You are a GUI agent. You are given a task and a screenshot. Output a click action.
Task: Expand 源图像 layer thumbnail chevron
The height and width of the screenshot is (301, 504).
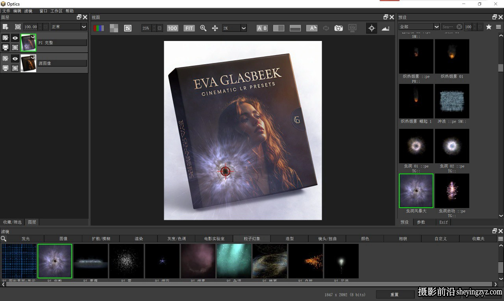pos(33,58)
